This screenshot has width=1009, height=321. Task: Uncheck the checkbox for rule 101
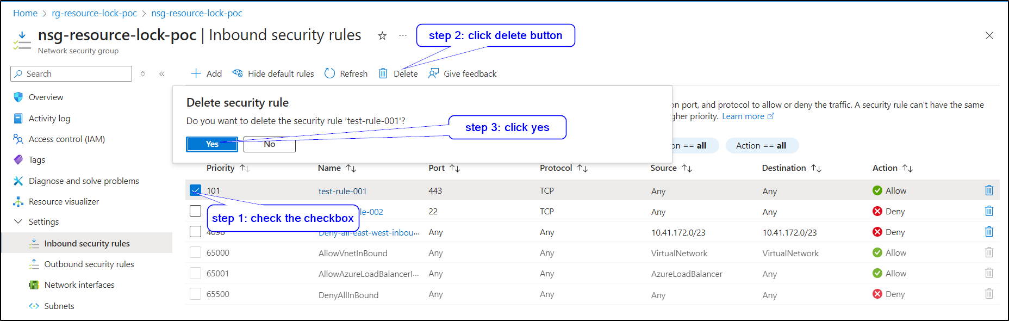click(196, 190)
